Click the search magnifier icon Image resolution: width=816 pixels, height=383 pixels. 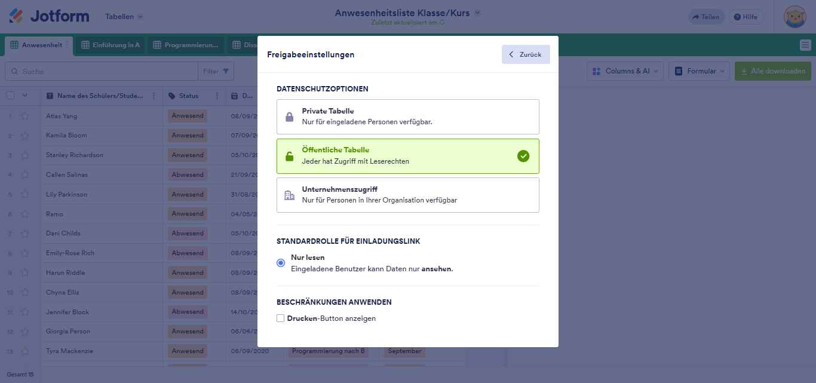point(14,71)
